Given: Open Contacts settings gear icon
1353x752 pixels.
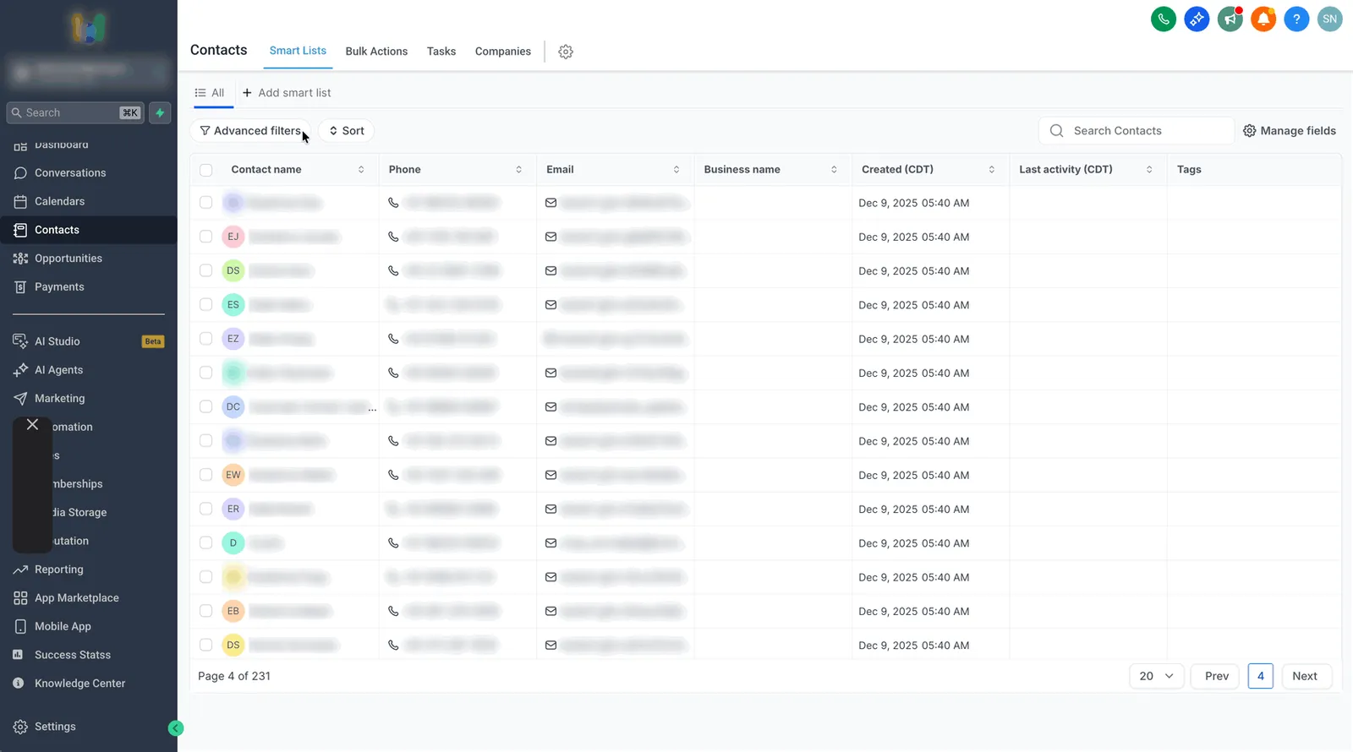Looking at the screenshot, I should [566, 52].
